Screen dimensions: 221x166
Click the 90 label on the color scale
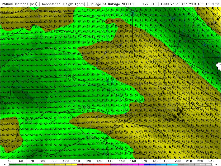54,161
